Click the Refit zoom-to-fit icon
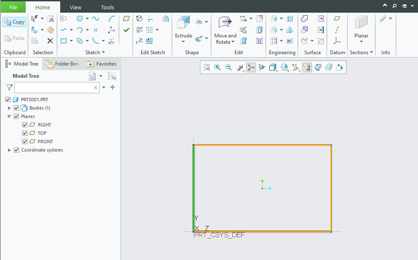Image resolution: width=418 pixels, height=260 pixels. pos(206,67)
